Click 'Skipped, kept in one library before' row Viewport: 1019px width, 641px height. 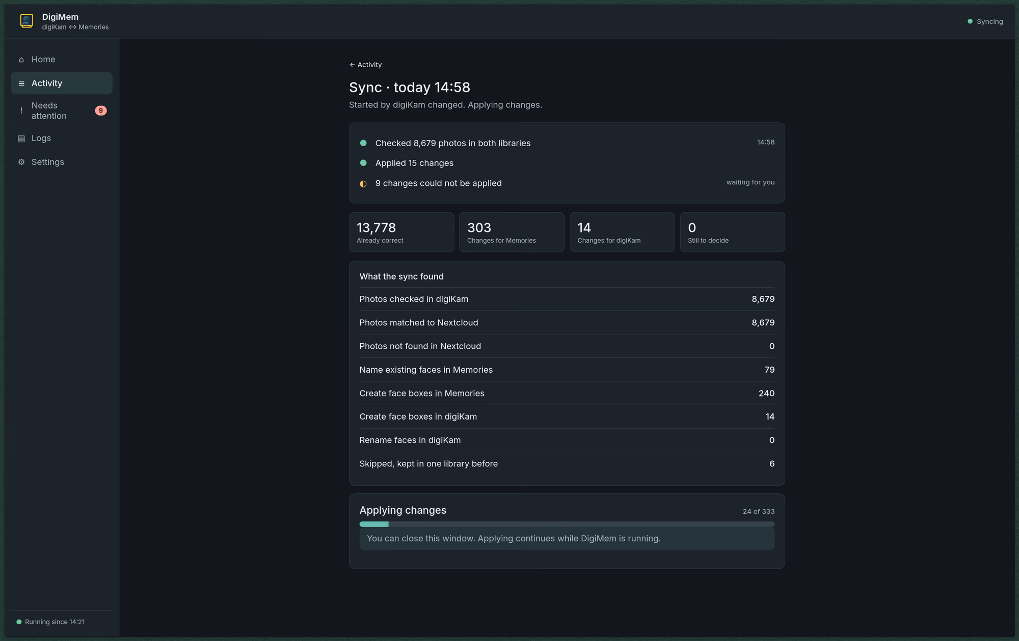pyautogui.click(x=567, y=464)
